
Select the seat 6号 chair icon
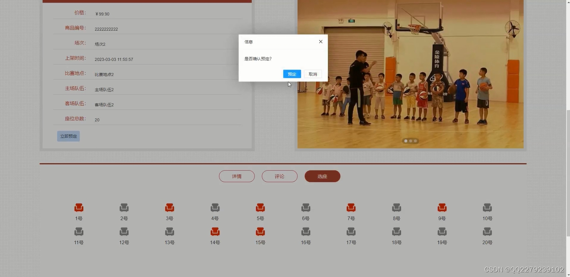click(x=306, y=207)
